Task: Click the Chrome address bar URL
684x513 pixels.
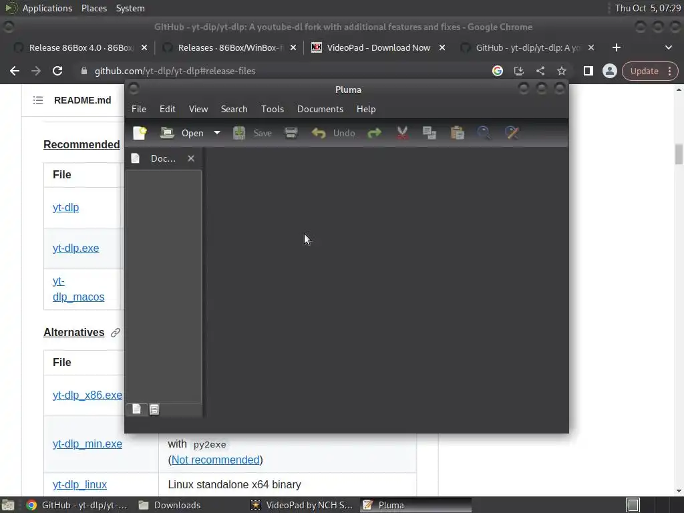Action: click(x=174, y=71)
